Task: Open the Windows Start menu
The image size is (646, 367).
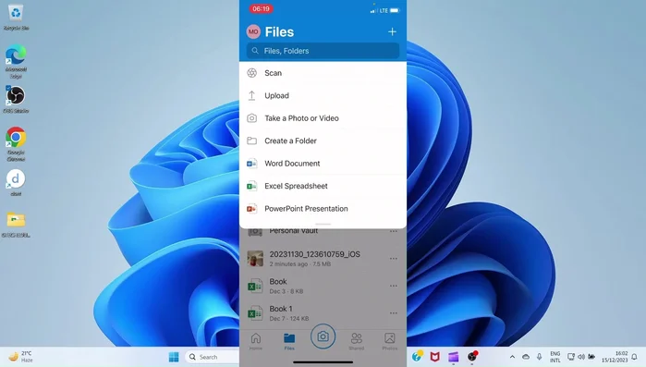Action: (x=174, y=357)
